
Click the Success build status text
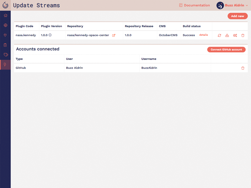(189, 35)
